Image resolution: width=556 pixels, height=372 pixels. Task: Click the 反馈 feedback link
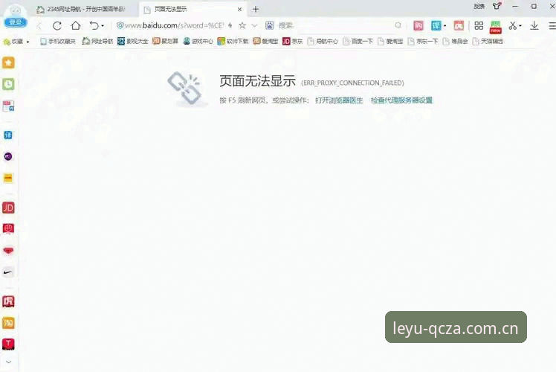(x=479, y=7)
